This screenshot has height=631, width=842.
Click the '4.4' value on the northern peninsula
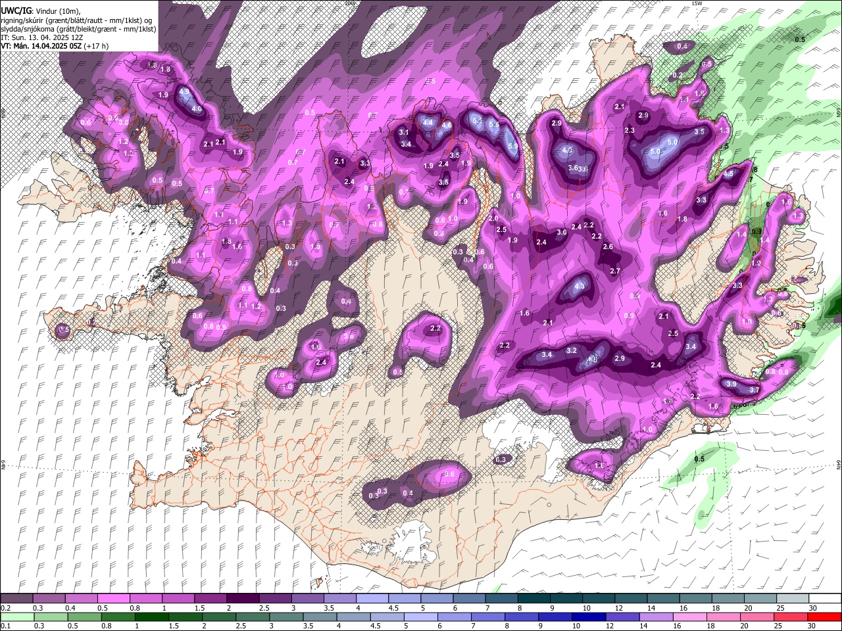pyautogui.click(x=428, y=122)
